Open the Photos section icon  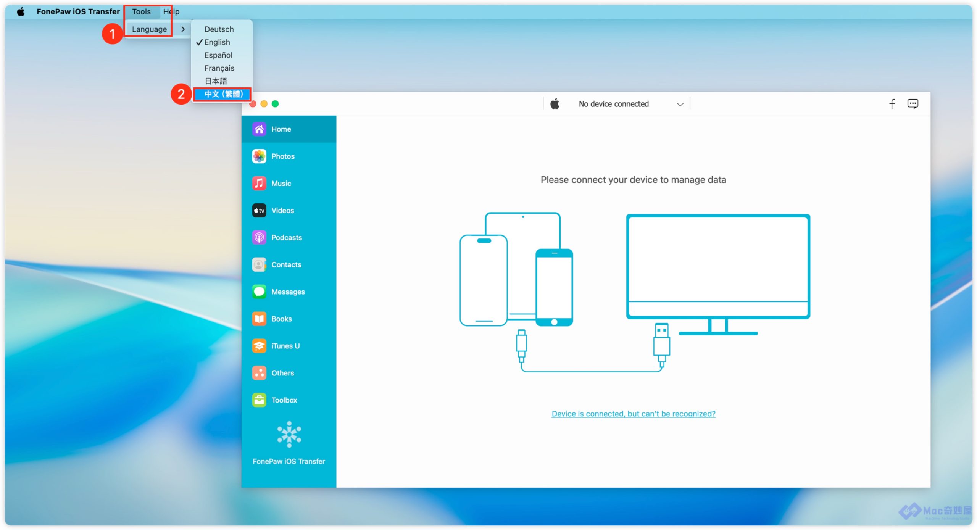coord(259,156)
